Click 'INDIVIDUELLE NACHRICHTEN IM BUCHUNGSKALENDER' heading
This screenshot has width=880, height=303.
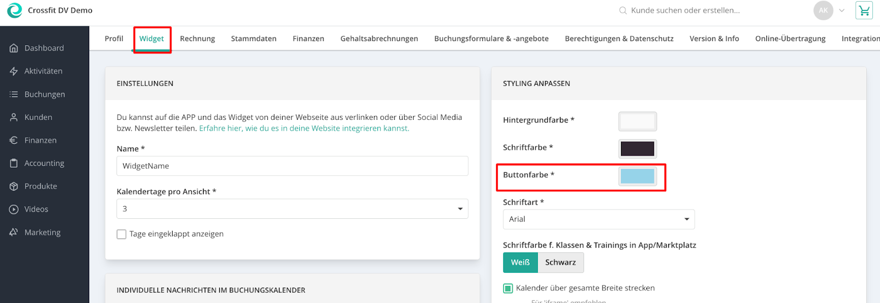211,290
